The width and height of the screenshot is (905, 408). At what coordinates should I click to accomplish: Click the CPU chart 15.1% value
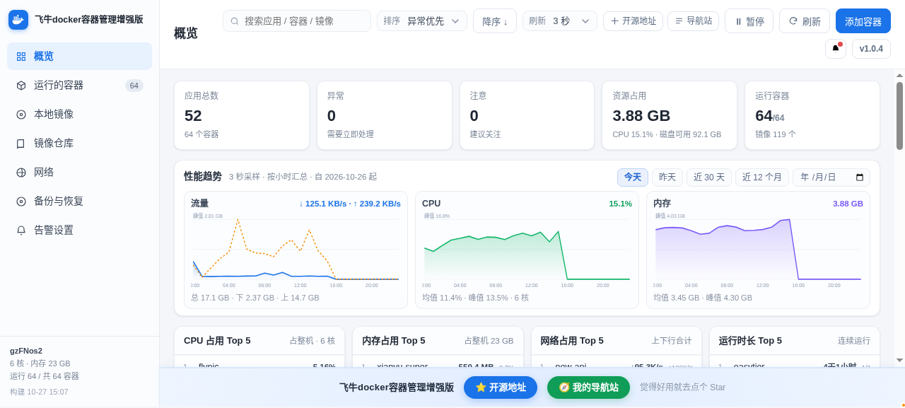(621, 204)
